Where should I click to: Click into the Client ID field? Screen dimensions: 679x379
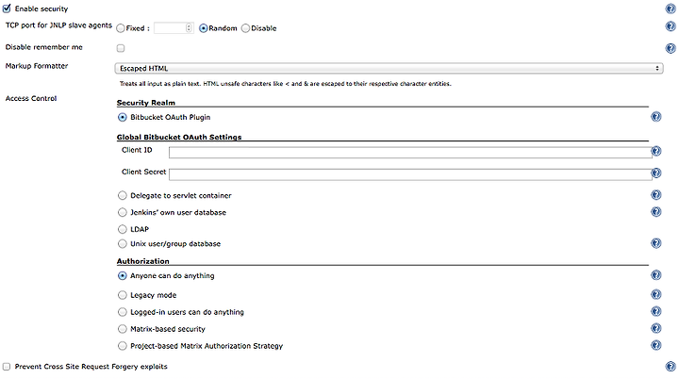[x=410, y=152]
